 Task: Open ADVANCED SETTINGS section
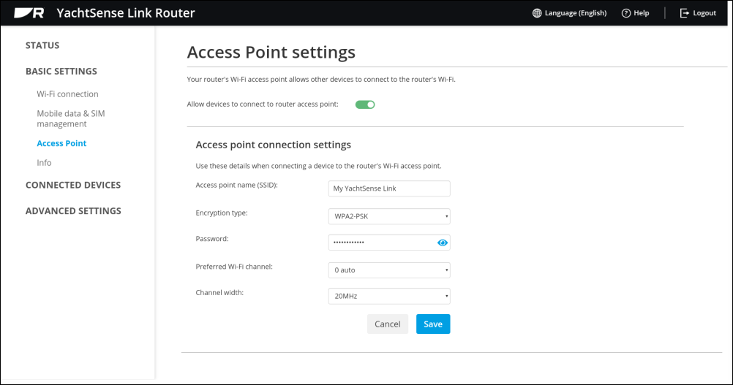click(x=73, y=211)
